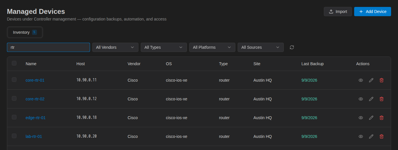
Task: Click the Last Backup column header
Action: (312, 64)
